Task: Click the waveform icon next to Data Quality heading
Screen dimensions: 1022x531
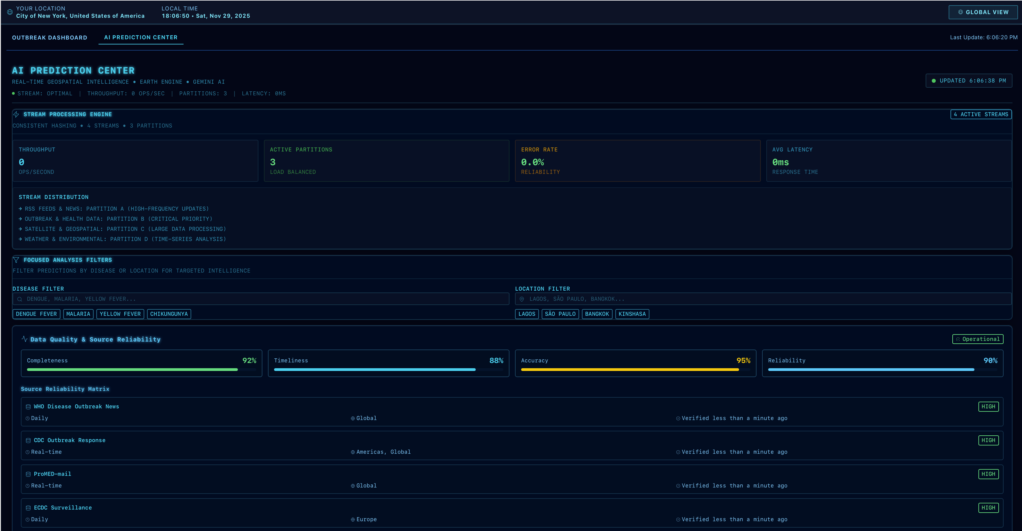Action: 25,339
